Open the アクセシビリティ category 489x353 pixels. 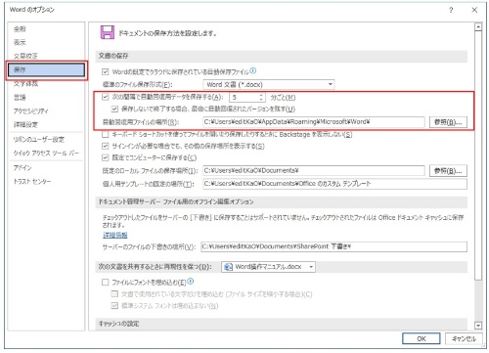tap(31, 110)
